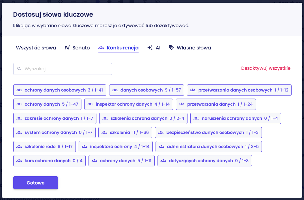The image size is (304, 200).
Task: Toggle keyword 'dotyczących ochrony danych'
Action: pyautogui.click(x=204, y=161)
